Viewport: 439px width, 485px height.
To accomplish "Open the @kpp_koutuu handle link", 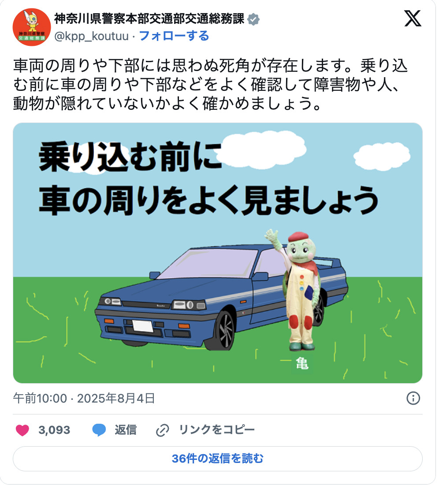I will (x=92, y=36).
